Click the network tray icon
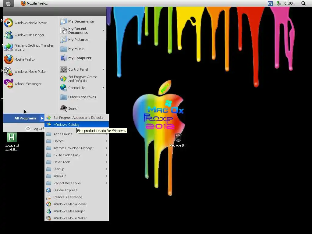Viewport: 312px width, 234px height. click(x=278, y=3)
